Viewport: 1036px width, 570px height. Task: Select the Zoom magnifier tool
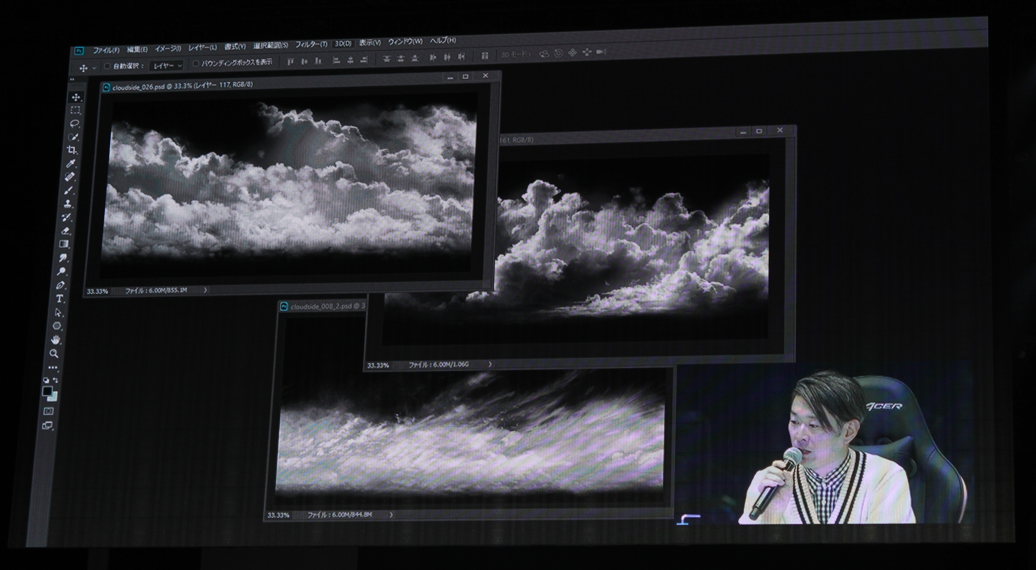tap(54, 354)
